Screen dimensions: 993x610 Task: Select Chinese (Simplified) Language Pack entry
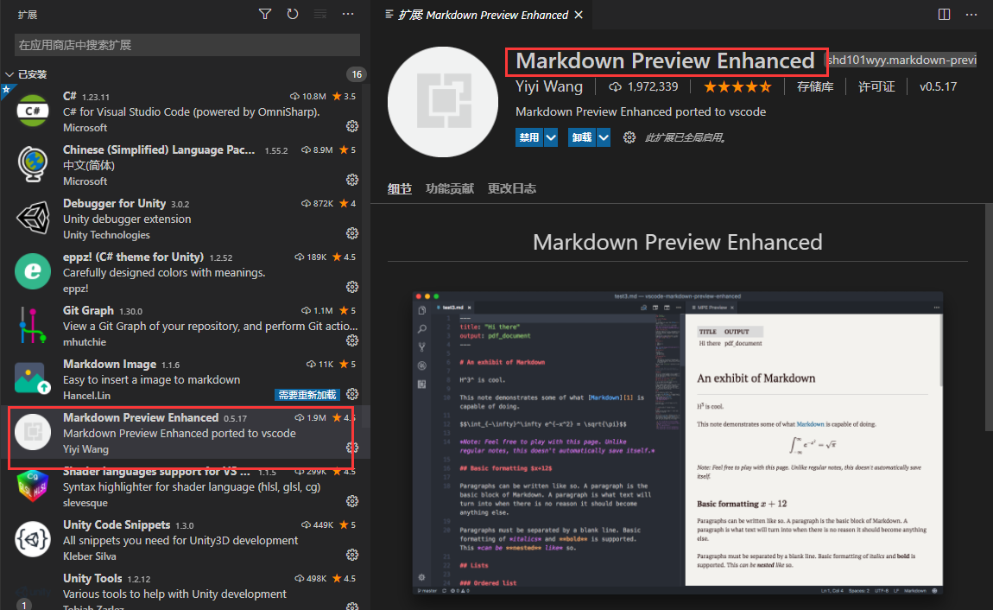click(184, 165)
